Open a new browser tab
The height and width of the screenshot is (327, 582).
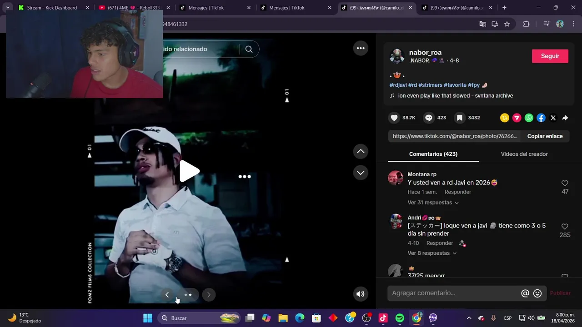[504, 8]
